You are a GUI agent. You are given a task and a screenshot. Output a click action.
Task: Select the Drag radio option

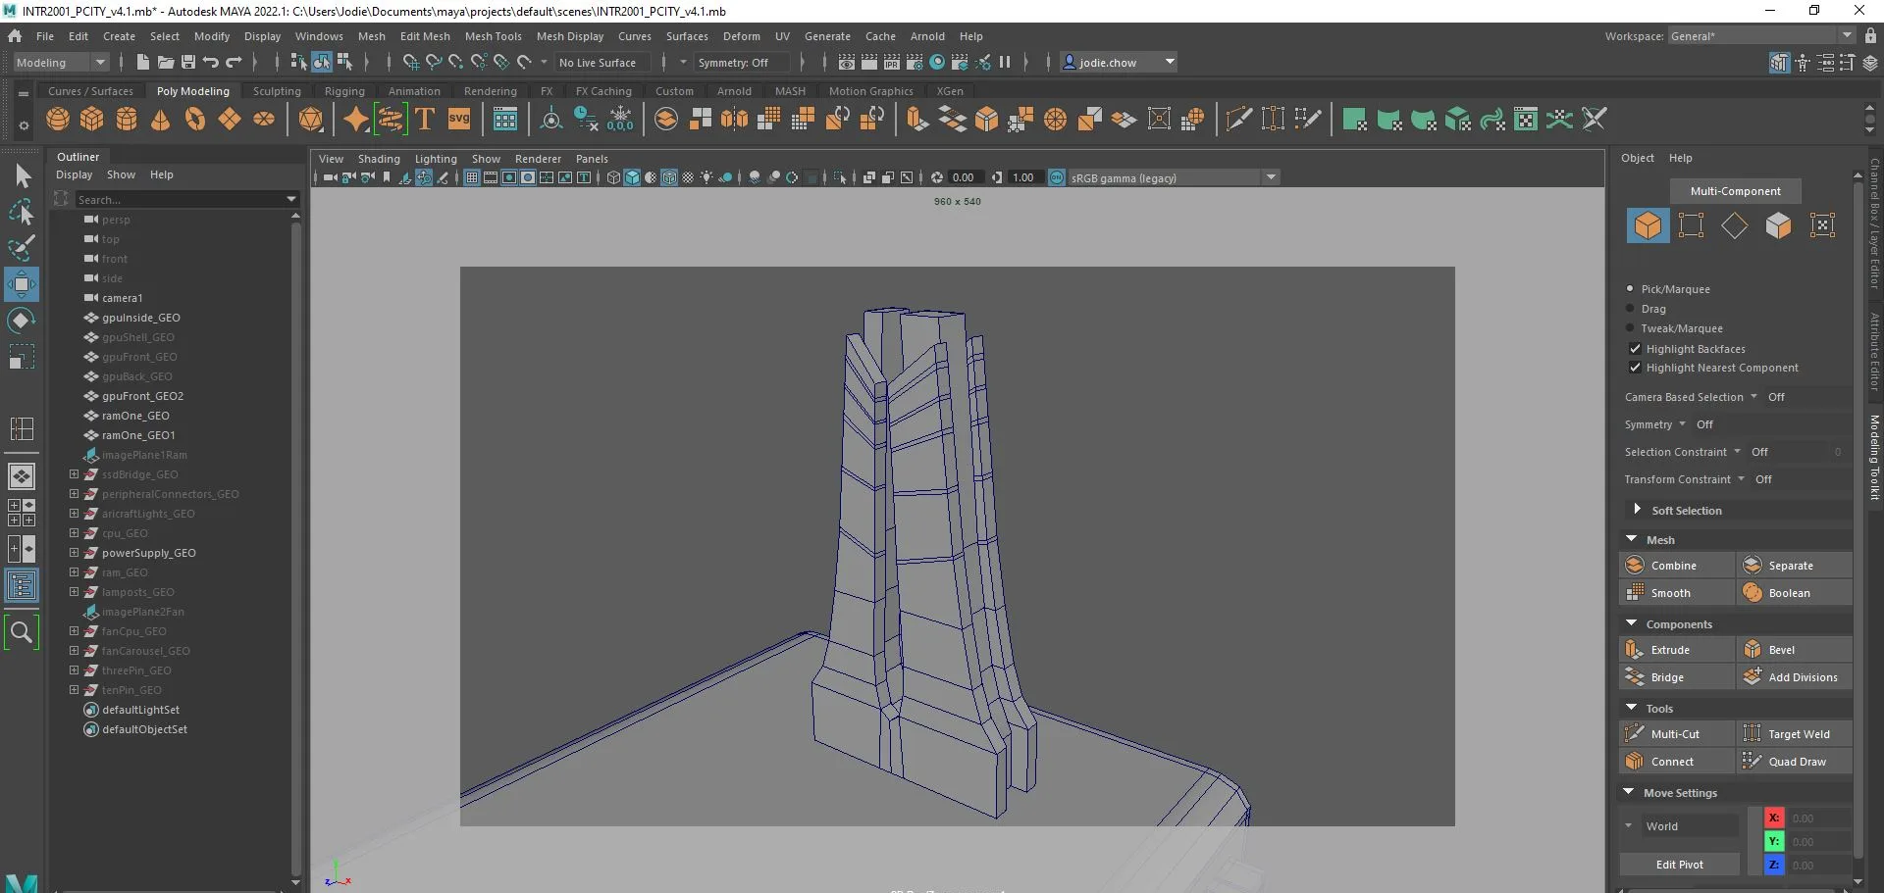(1630, 309)
